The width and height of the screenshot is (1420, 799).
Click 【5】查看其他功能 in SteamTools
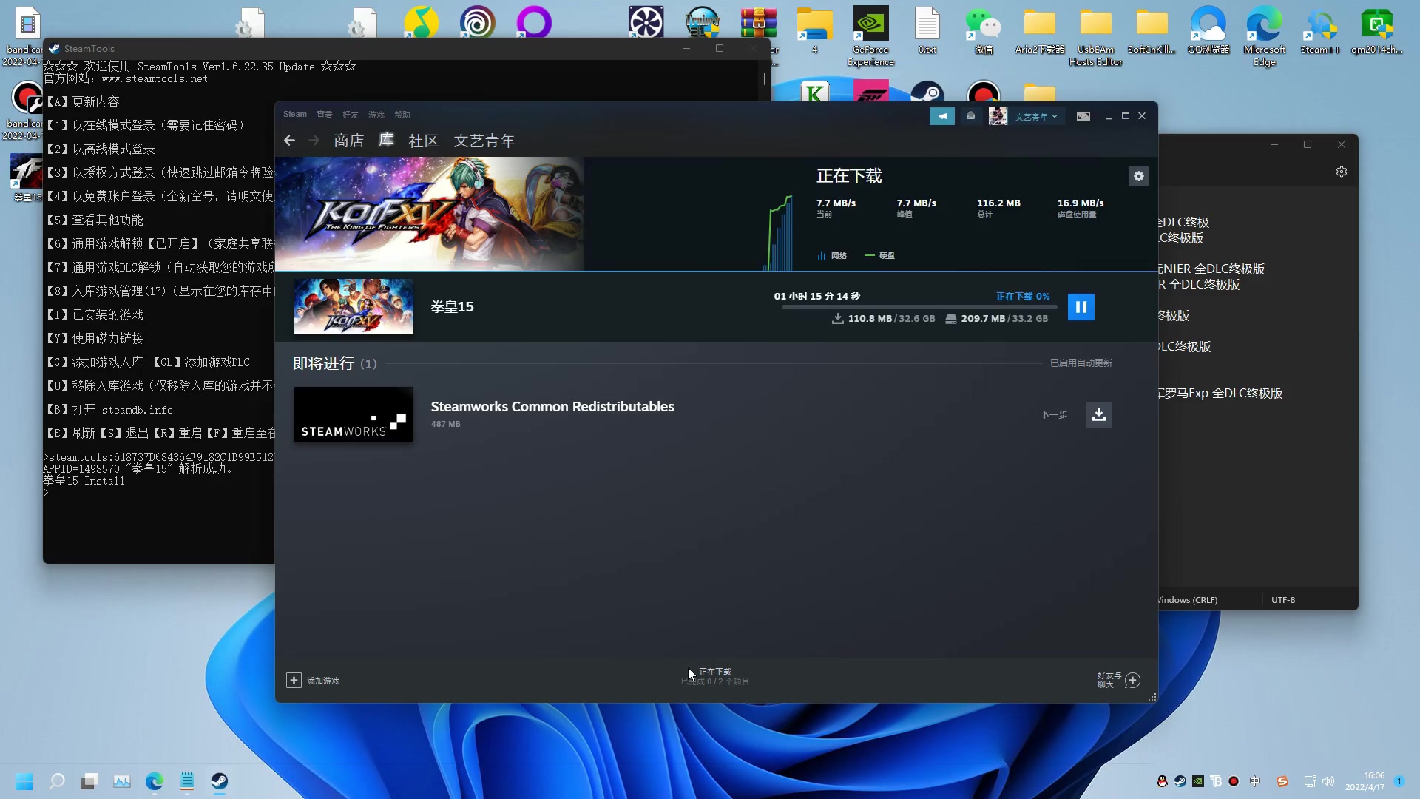95,220
